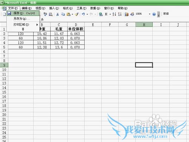Click the fx Insert Function icon
Screen dimensions: 189x142
pyautogui.click(x=42, y=19)
